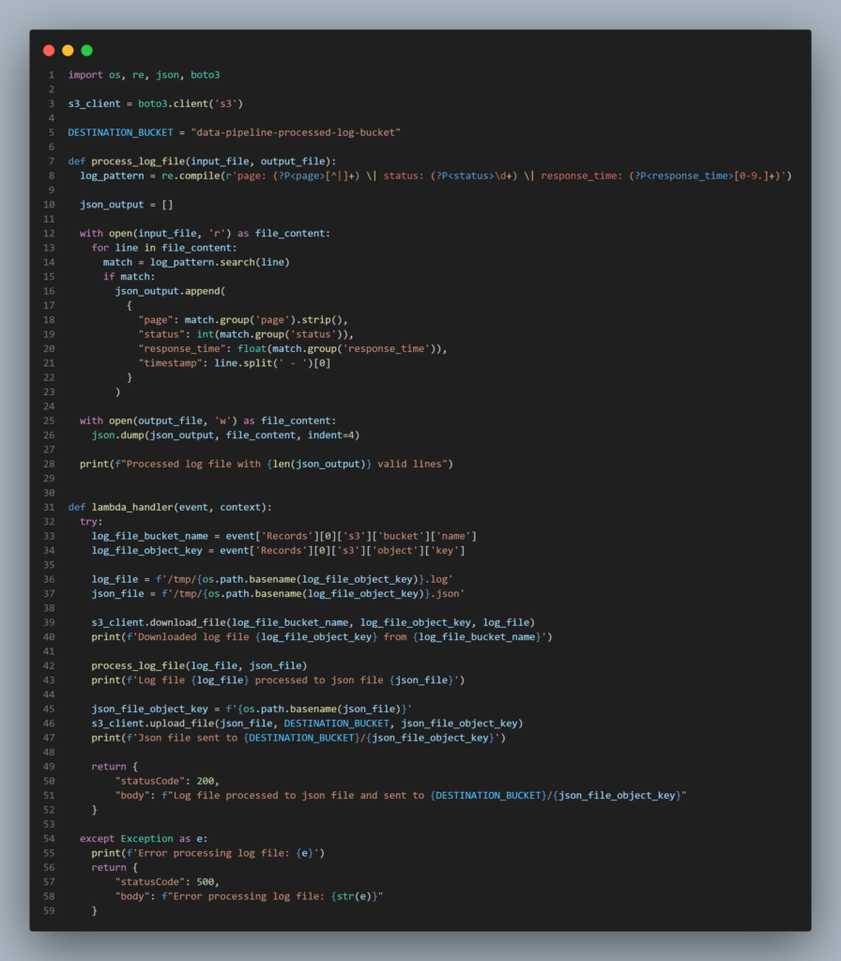Image resolution: width=841 pixels, height=961 pixels.
Task: Click the line "import os, re, json, boto3"
Action: click(x=144, y=75)
